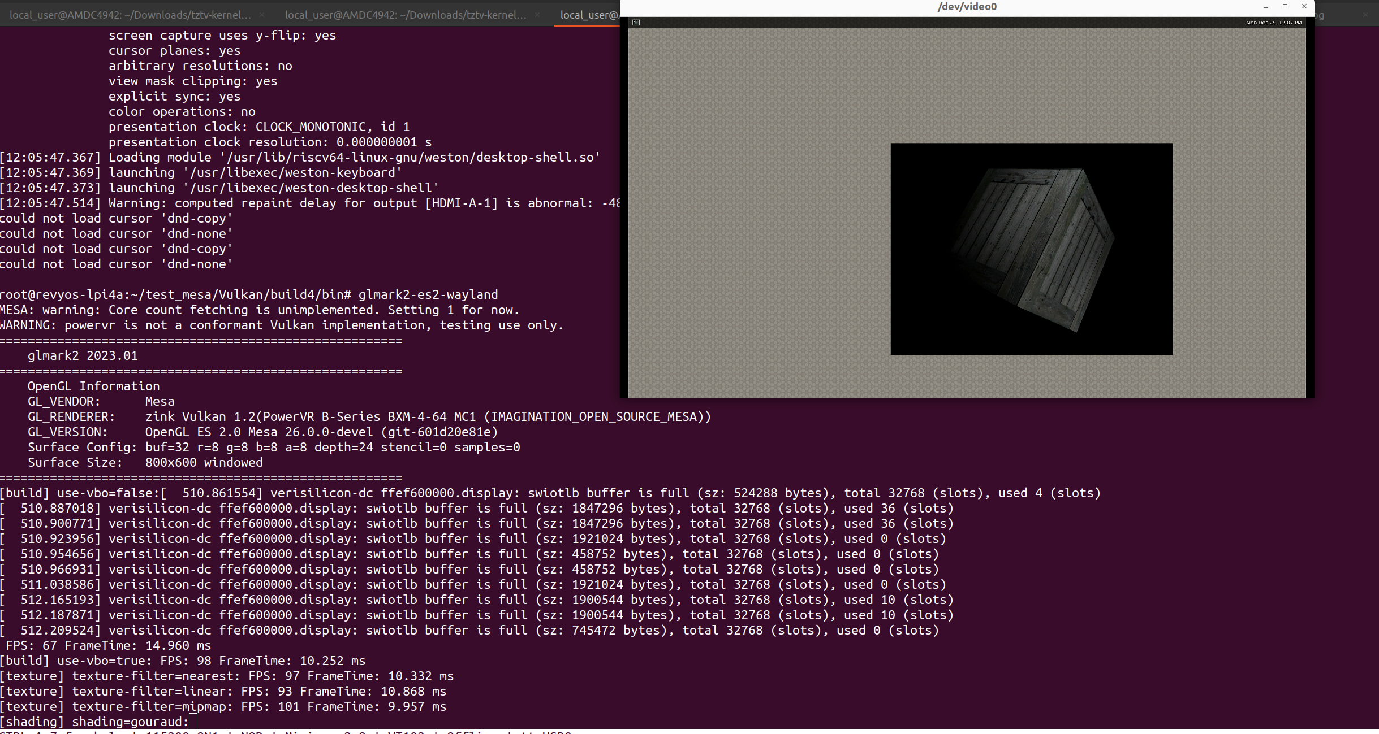Maximize the /dev/video0 window
1379x734 pixels.
[1285, 7]
